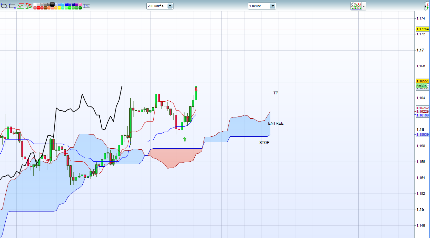Click the current price label 1,16551
Screen dimensions: 430x238
pyautogui.click(x=423, y=81)
